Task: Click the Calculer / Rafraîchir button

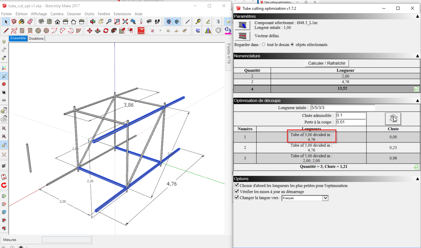Action: point(327,63)
